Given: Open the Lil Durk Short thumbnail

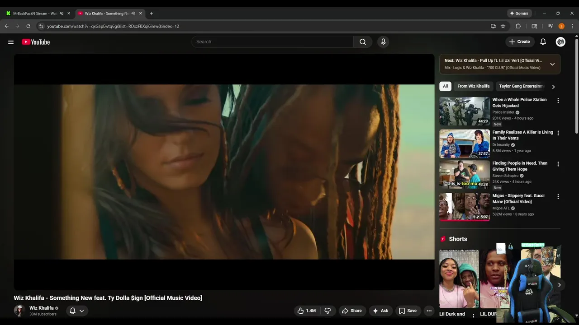Looking at the screenshot, I should pos(459,279).
